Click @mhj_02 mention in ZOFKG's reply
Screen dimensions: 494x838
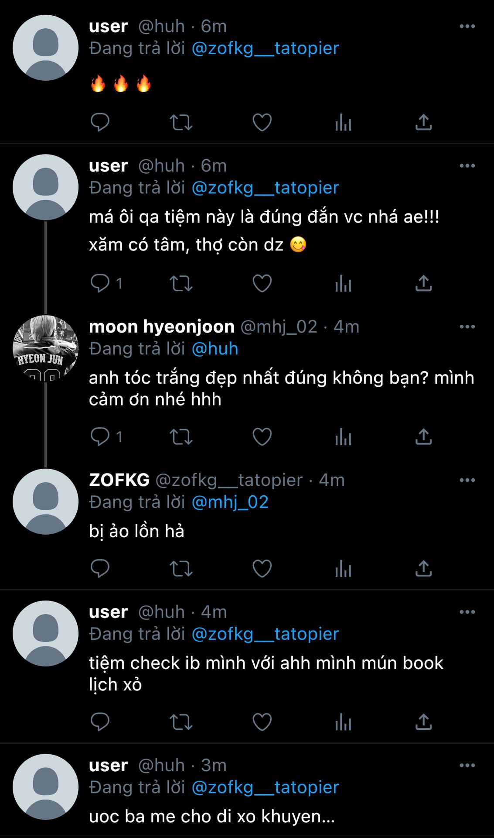[230, 502]
